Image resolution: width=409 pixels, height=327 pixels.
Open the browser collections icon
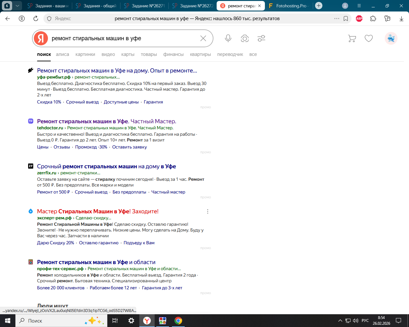387,19
